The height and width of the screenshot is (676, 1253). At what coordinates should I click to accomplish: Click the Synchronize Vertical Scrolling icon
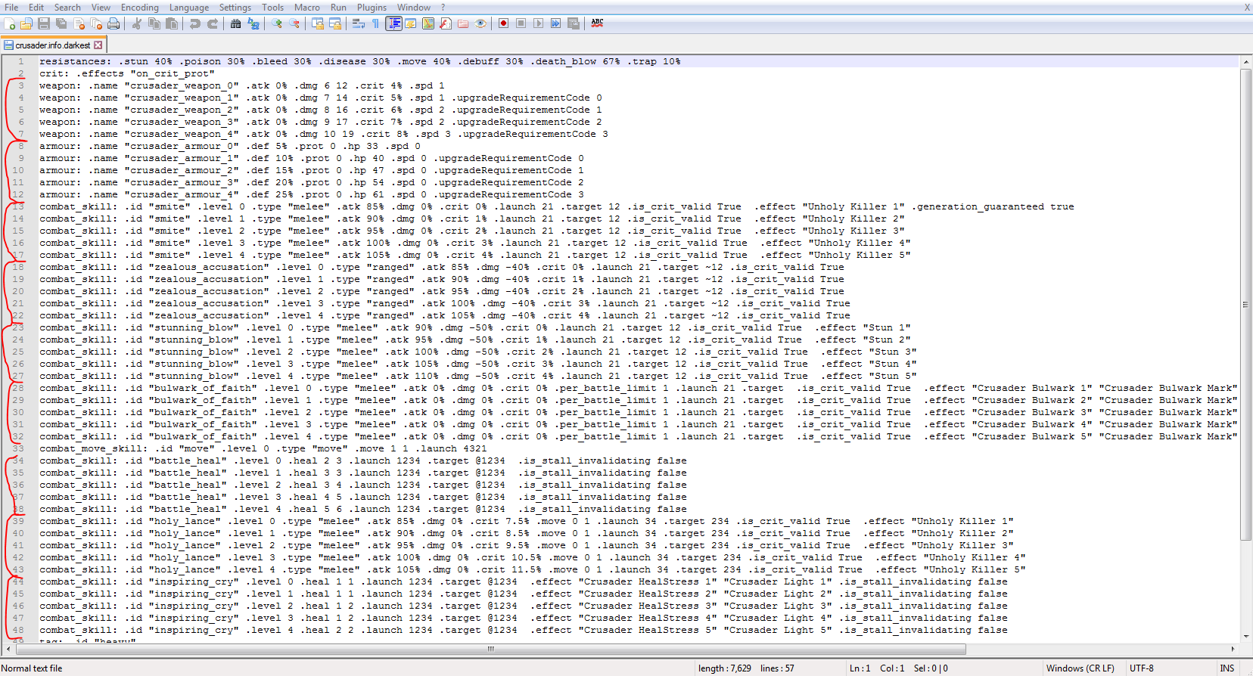click(318, 23)
